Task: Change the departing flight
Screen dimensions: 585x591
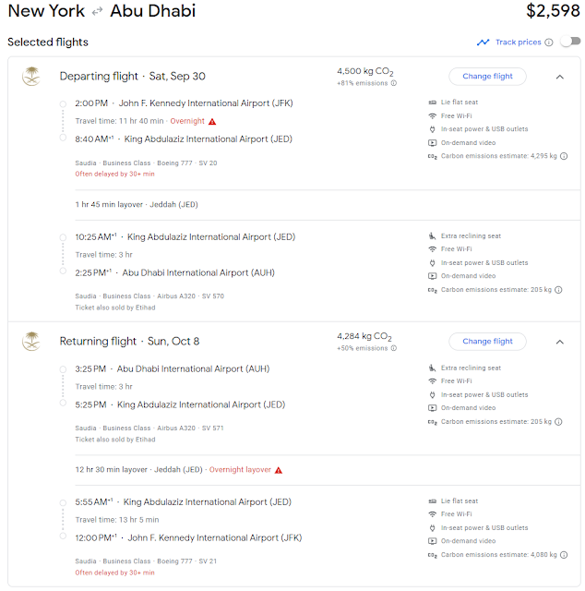Action: (x=487, y=77)
